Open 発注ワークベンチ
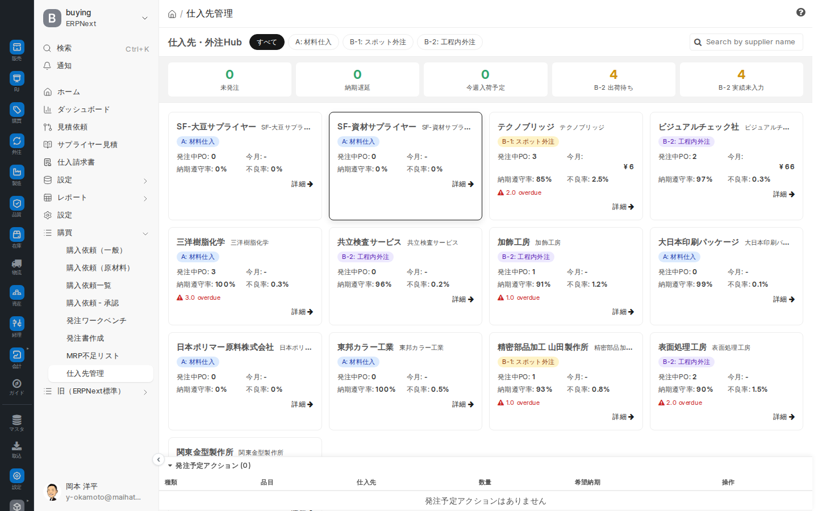 coord(101,321)
